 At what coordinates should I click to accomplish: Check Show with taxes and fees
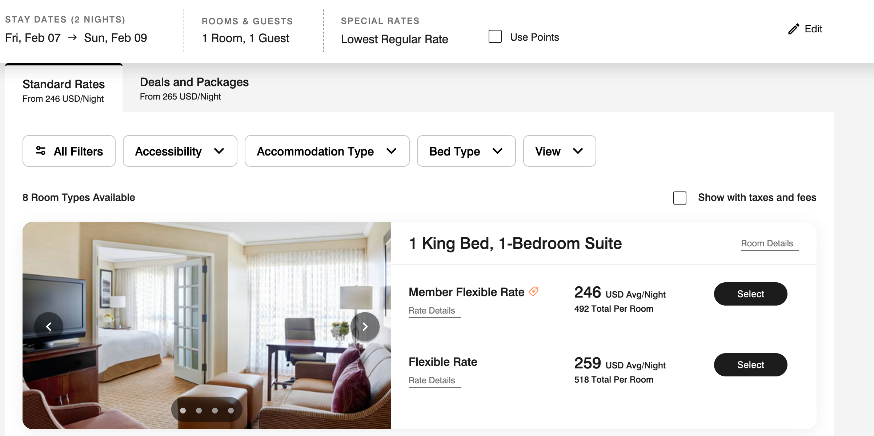coord(679,198)
